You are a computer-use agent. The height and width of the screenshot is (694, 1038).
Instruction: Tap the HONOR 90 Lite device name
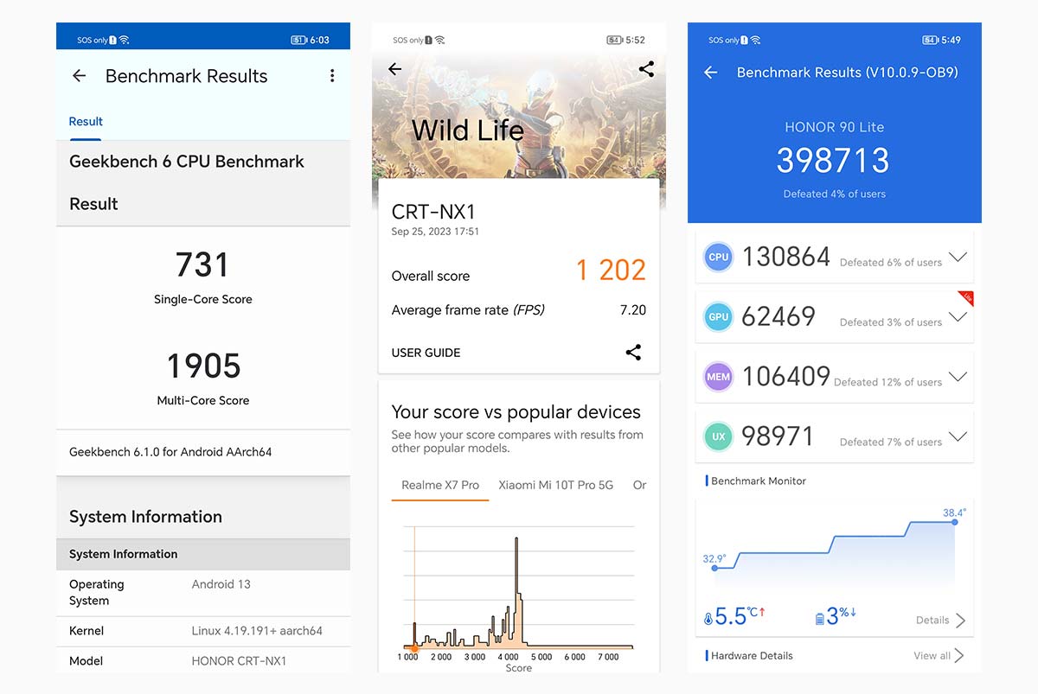tap(834, 127)
